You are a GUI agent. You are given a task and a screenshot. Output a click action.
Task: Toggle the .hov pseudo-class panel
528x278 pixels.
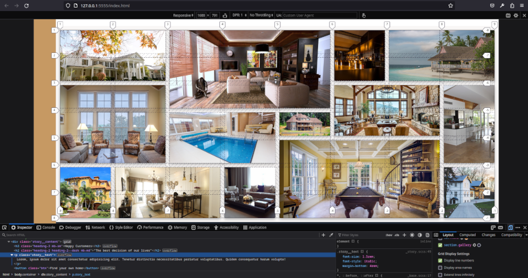coord(389,235)
